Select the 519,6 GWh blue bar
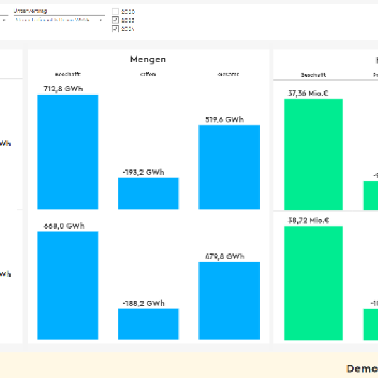 229,167
